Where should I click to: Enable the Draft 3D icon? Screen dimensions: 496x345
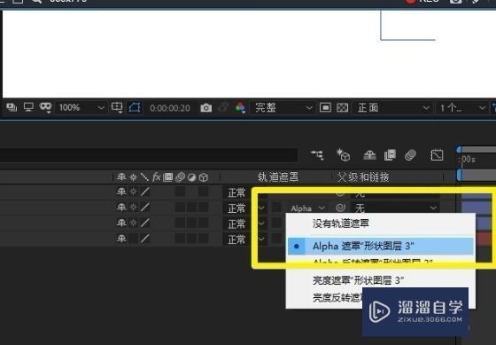344,155
